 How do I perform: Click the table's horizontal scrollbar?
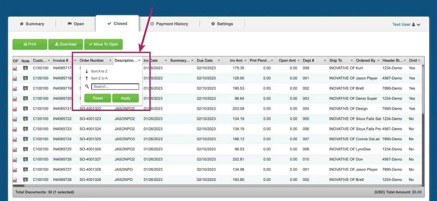[x=18, y=186]
